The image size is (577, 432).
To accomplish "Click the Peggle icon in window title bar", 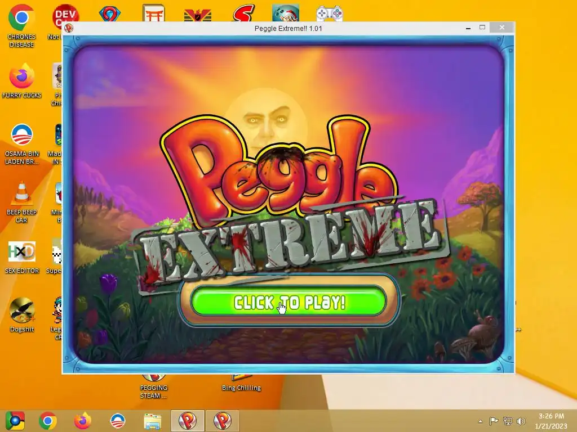I will tap(69, 28).
